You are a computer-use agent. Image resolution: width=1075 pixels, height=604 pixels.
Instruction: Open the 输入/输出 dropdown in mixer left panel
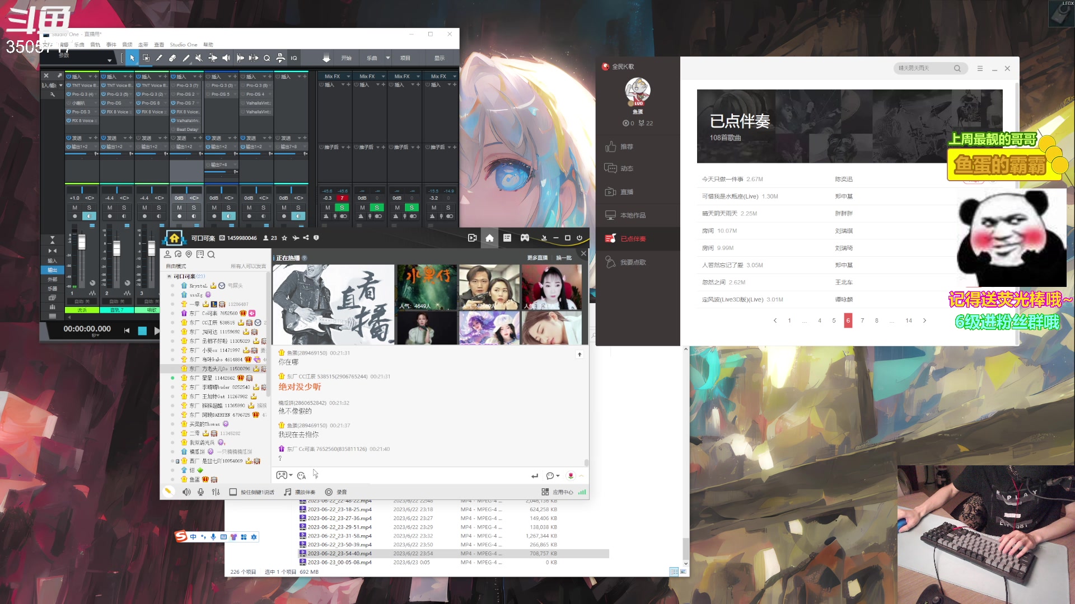[59, 86]
